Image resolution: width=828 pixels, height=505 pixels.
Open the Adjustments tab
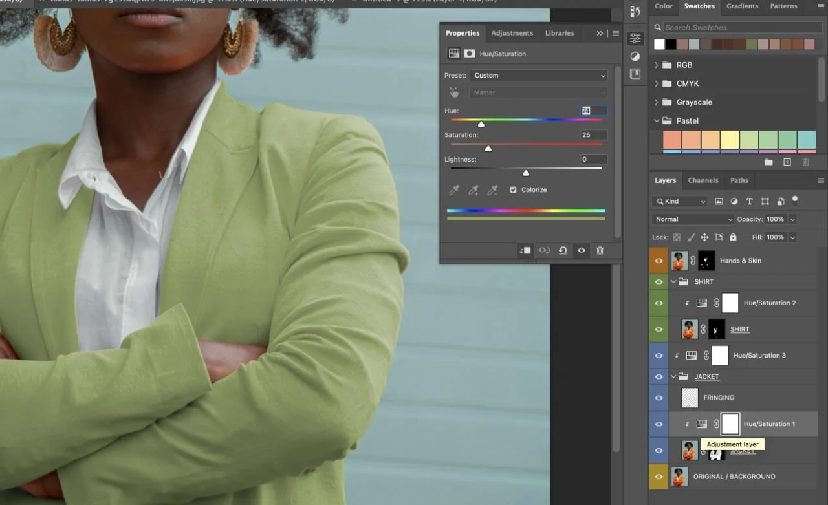[x=512, y=33]
